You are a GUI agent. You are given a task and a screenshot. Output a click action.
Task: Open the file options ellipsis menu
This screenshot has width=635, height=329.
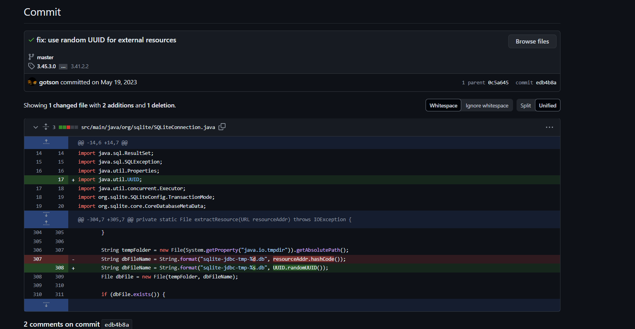point(549,127)
